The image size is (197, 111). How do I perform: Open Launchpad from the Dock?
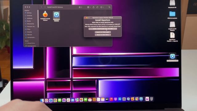pos(46,101)
